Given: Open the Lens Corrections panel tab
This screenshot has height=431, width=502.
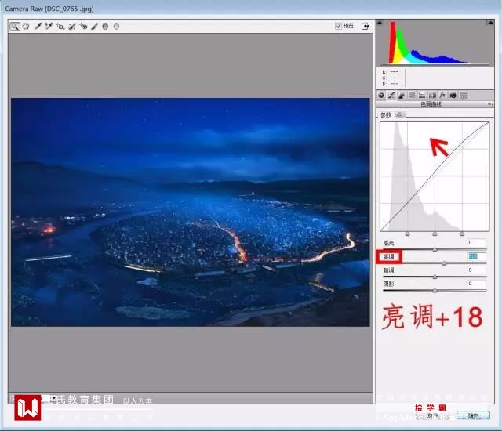Looking at the screenshot, I should click(432, 96).
